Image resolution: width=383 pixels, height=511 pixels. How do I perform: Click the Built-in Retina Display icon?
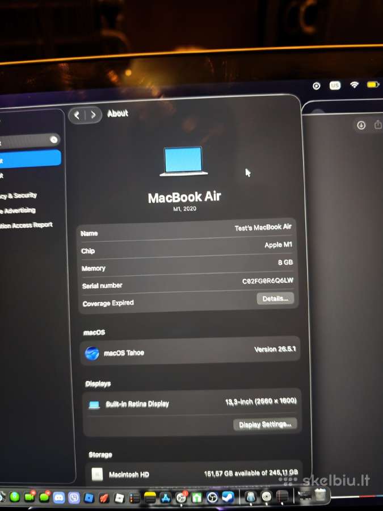[94, 405]
